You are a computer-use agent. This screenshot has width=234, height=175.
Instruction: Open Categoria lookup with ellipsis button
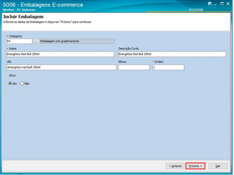point(36,41)
